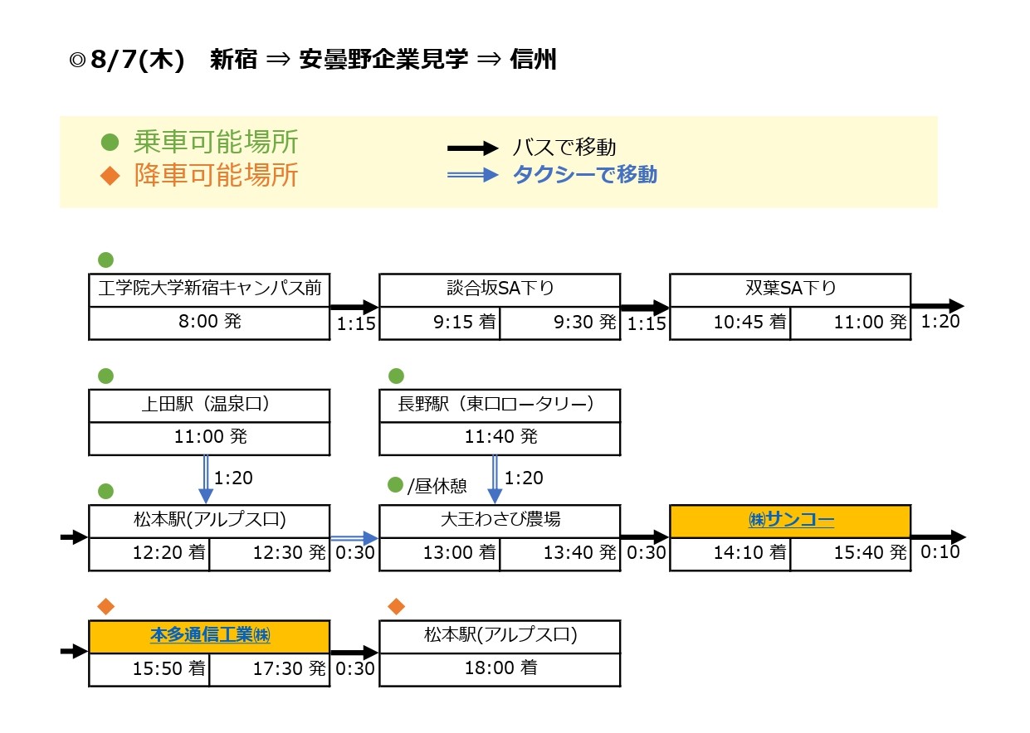Select the black arrow next to バスで移動
The height and width of the screenshot is (733, 1030).
pyautogui.click(x=473, y=148)
